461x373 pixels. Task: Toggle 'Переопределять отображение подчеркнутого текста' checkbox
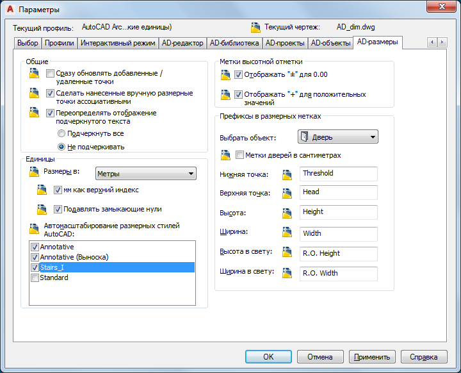[51, 113]
